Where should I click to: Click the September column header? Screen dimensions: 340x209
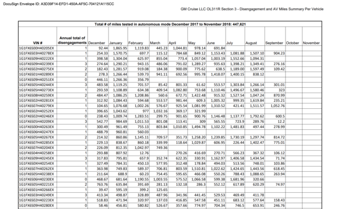pyautogui.click(x=274, y=43)
